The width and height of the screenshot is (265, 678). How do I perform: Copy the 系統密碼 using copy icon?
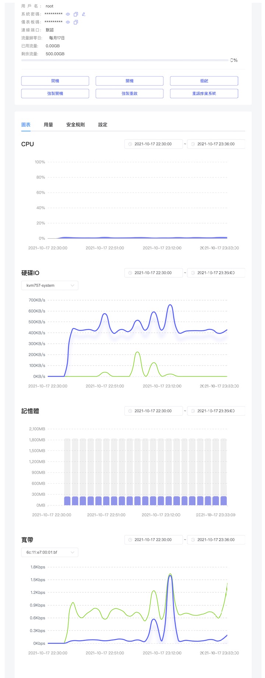[75, 14]
